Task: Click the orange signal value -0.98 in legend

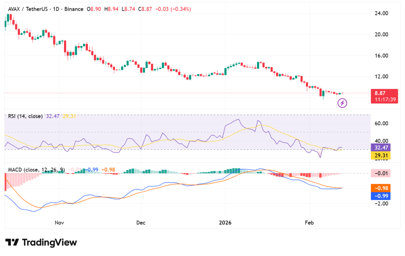Action: 108,170
